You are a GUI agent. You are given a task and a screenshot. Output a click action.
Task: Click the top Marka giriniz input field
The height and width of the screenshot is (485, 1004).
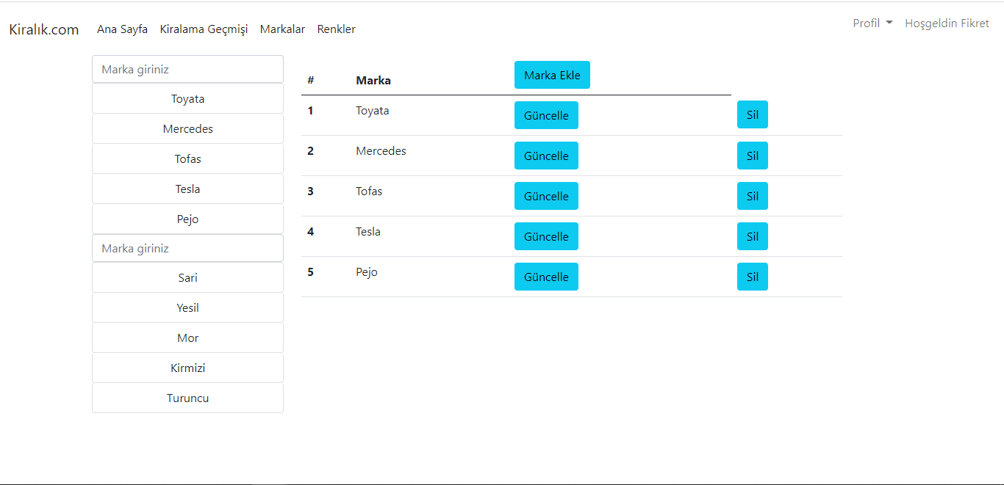(x=187, y=68)
